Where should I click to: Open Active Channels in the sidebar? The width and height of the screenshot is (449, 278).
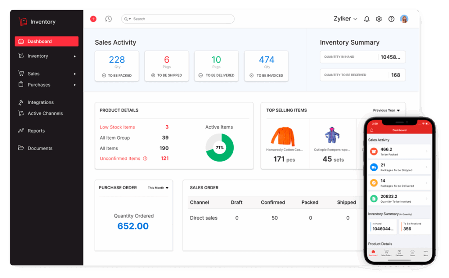pyautogui.click(x=45, y=113)
